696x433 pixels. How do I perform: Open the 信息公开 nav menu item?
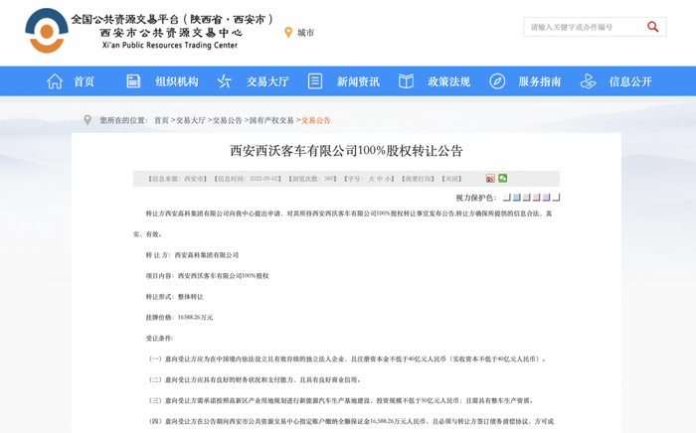pyautogui.click(x=630, y=81)
